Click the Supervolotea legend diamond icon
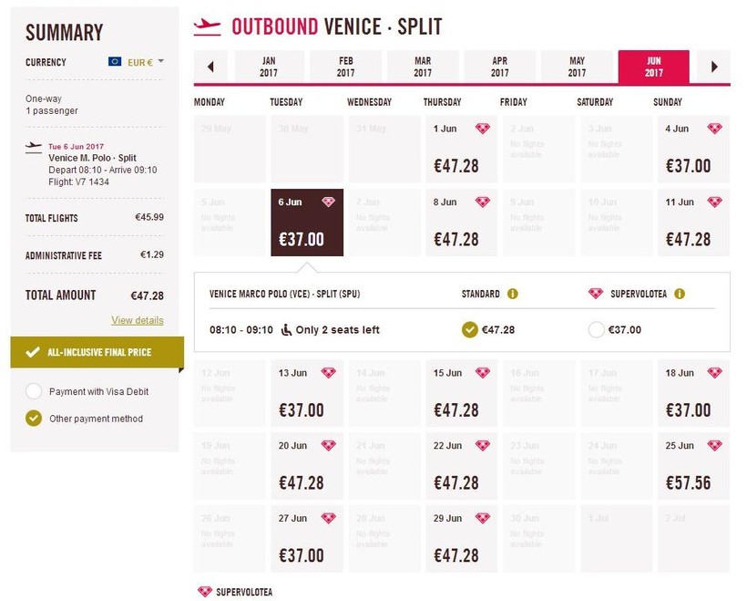This screenshot has height=601, width=747. [204, 592]
